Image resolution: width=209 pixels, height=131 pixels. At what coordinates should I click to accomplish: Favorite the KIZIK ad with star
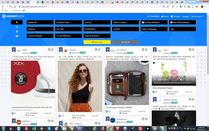point(52,50)
